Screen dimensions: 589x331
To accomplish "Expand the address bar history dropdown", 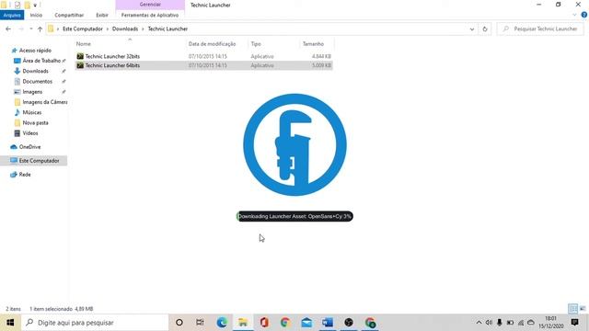I will (472, 29).
